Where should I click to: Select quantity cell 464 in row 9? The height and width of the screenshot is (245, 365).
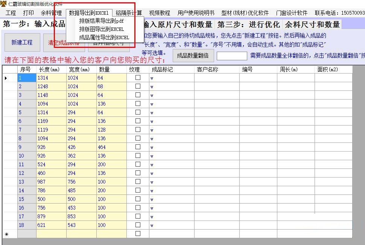[111, 147]
